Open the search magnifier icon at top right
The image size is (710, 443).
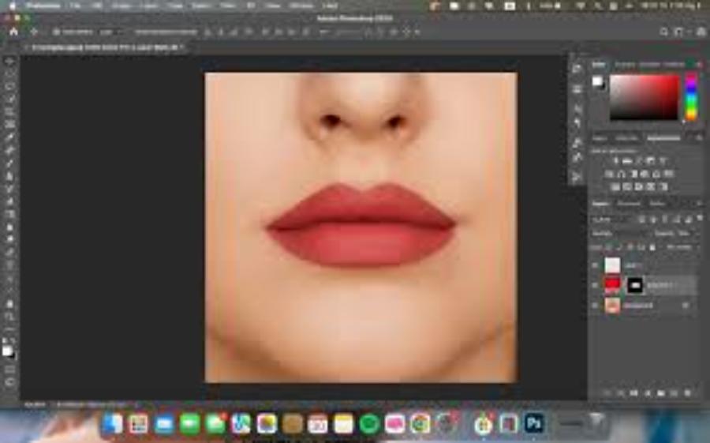point(663,32)
